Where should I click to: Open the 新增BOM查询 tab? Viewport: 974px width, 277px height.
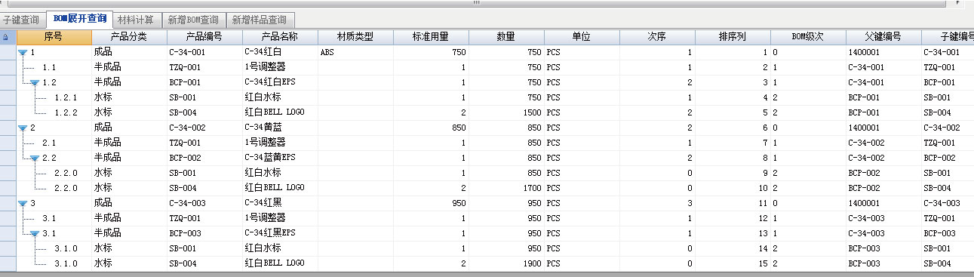193,20
